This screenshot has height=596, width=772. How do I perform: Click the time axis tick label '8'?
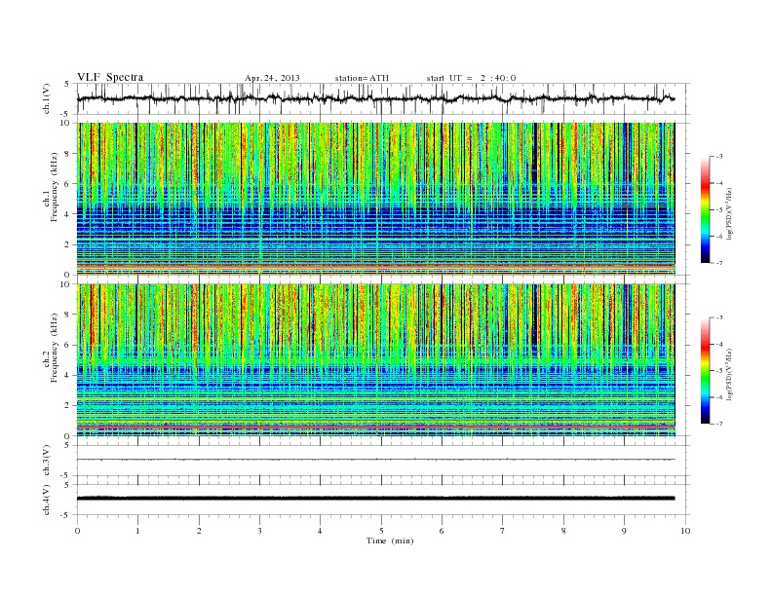click(563, 531)
